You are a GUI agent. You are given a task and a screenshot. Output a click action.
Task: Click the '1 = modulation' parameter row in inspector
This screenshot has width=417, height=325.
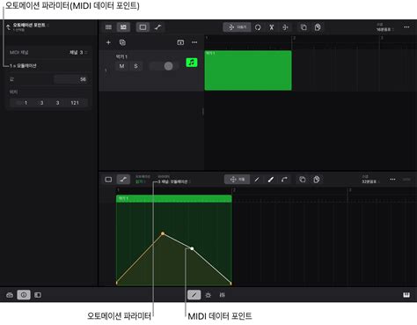(x=48, y=66)
